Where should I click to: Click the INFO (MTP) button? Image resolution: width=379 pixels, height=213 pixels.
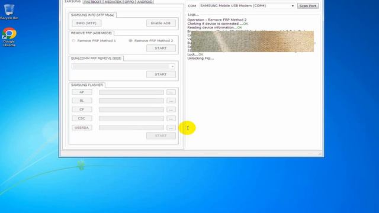tap(86, 23)
